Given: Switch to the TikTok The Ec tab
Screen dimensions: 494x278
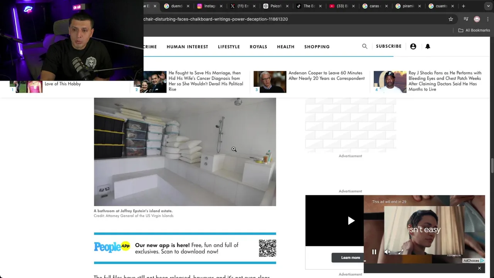Looking at the screenshot, I should coord(309,6).
